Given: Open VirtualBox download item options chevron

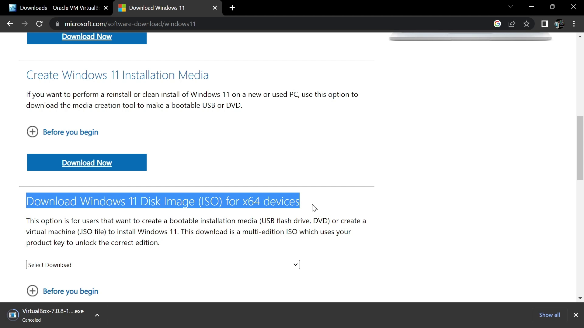Looking at the screenshot, I should point(97,315).
